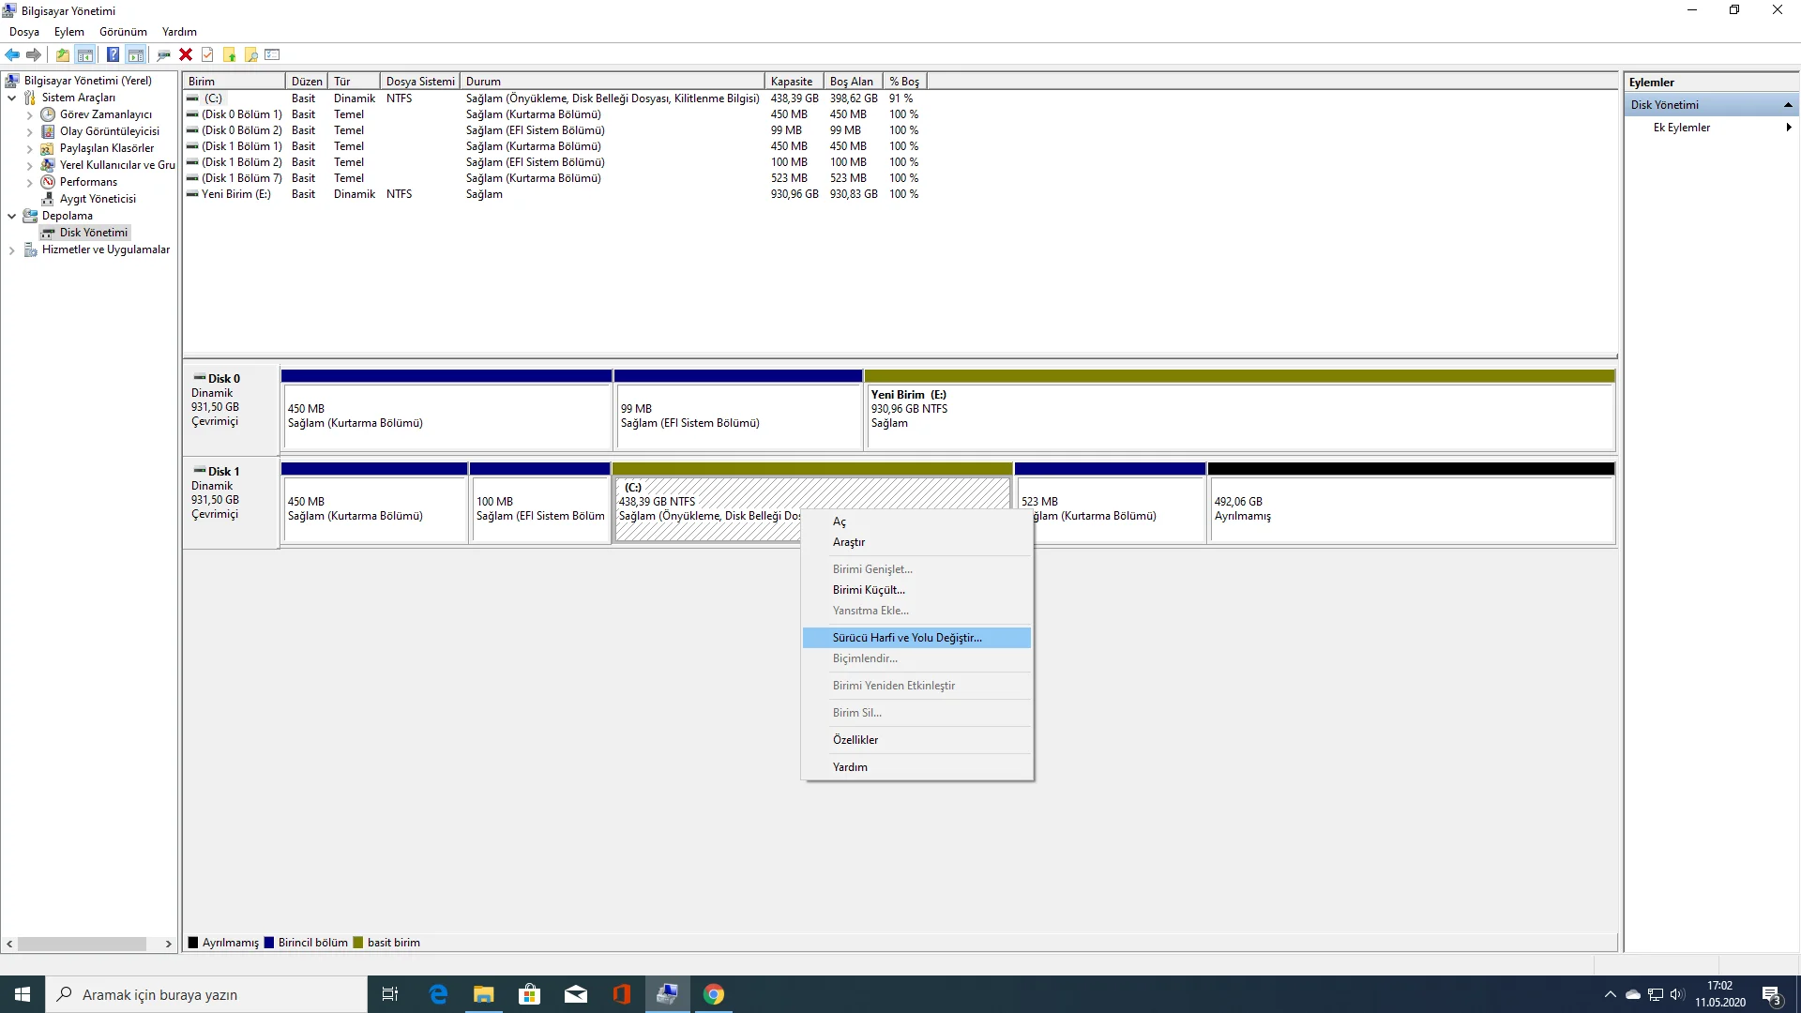This screenshot has width=1801, height=1013.
Task: Select Aygıt Yöneticisi in the tree
Action: pos(98,199)
